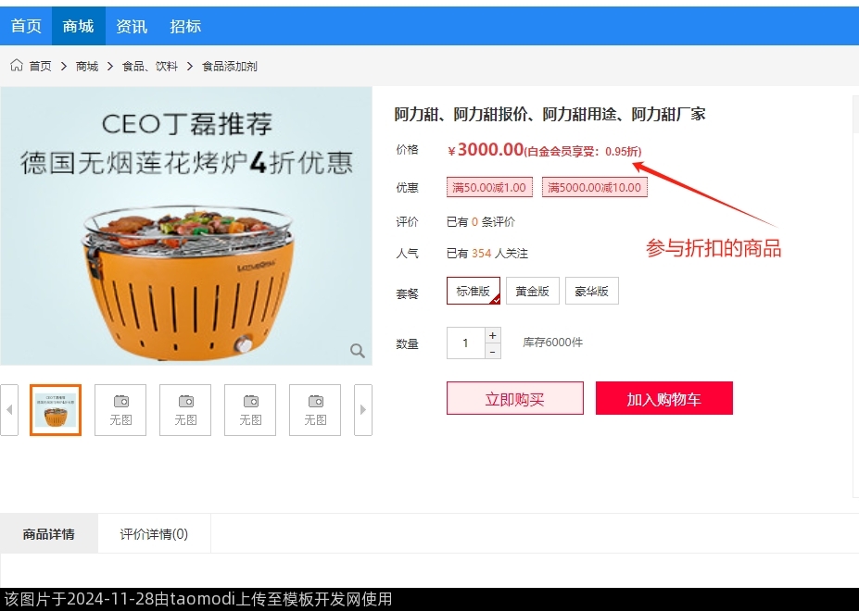The width and height of the screenshot is (859, 611).
Task: Decrease quantity with minus button
Action: click(492, 352)
